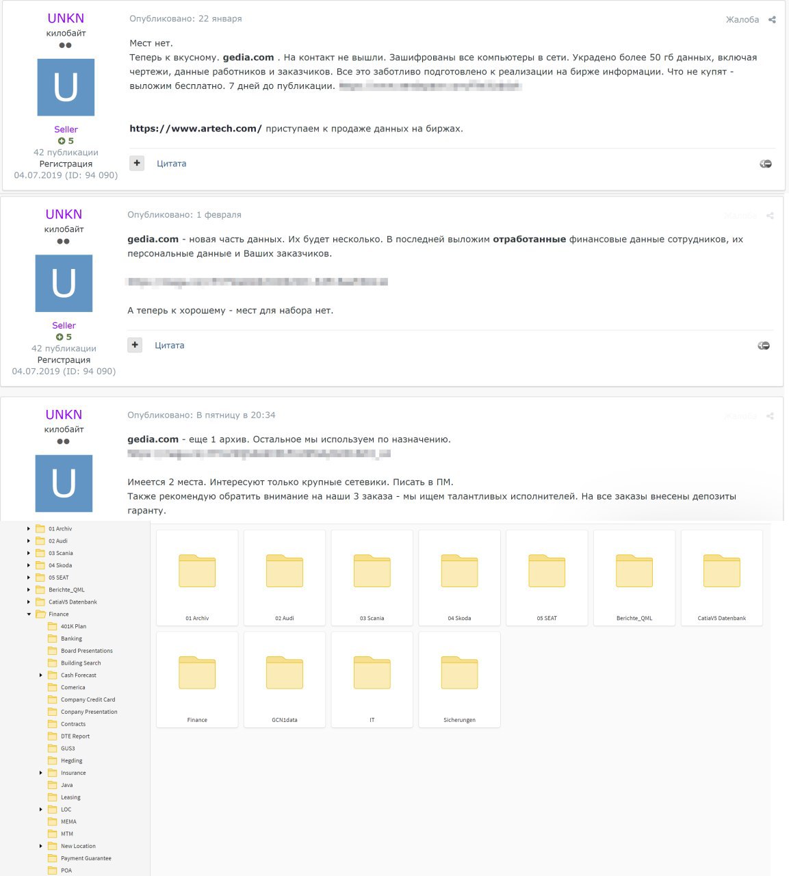This screenshot has height=876, width=789.
Task: Expand the 03 Scania tree node arrow
Action: click(29, 553)
